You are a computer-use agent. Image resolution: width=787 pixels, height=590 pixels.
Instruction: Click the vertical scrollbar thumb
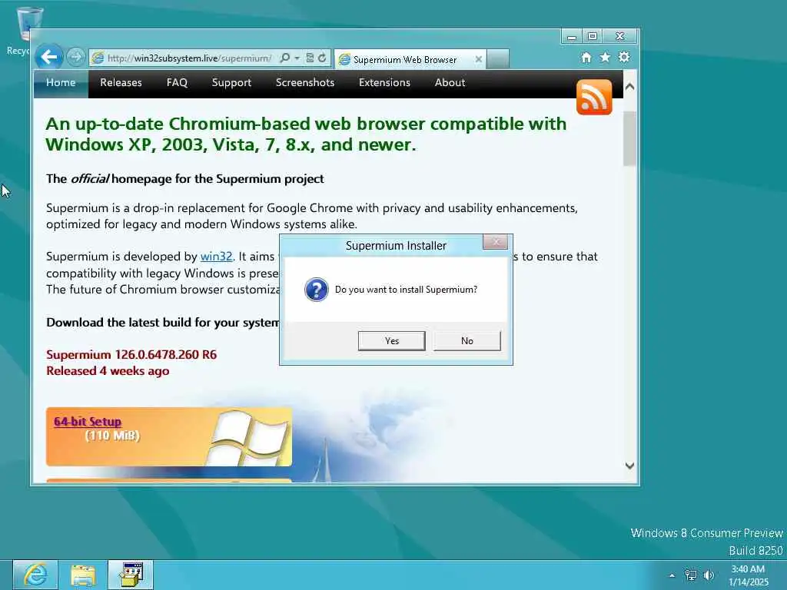click(x=630, y=138)
